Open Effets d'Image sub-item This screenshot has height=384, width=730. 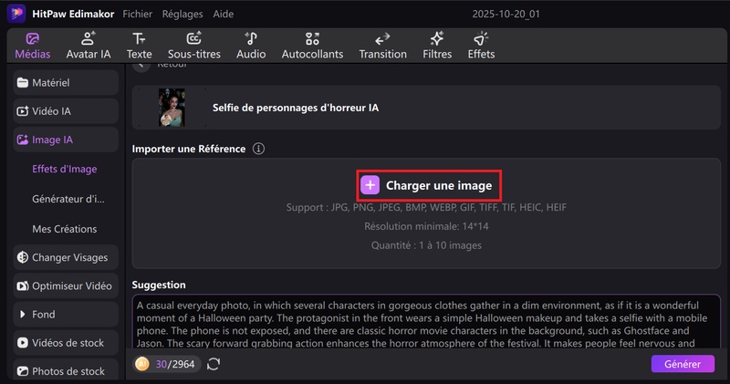[x=65, y=169]
